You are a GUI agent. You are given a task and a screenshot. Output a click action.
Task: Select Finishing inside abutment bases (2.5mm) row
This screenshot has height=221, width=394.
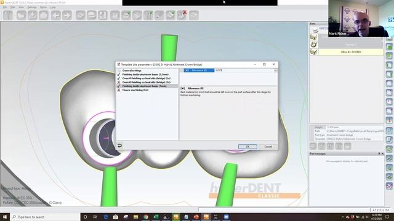click(x=145, y=74)
